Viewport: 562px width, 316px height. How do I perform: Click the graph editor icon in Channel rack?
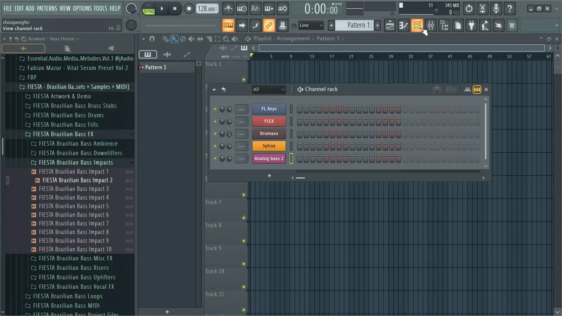click(467, 90)
